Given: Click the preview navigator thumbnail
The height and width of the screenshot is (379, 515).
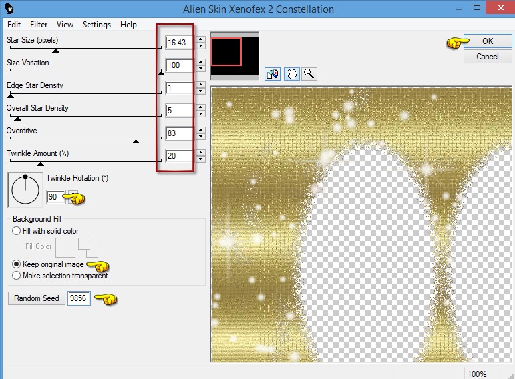Looking at the screenshot, I should pyautogui.click(x=234, y=56).
